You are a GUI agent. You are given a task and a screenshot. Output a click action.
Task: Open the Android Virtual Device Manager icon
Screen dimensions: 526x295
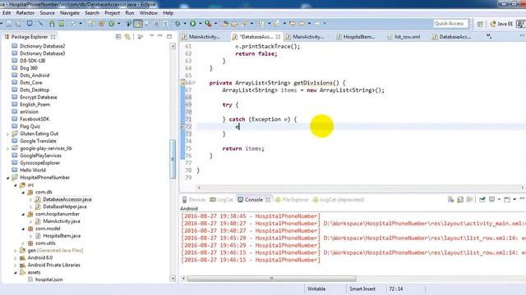click(x=62, y=24)
